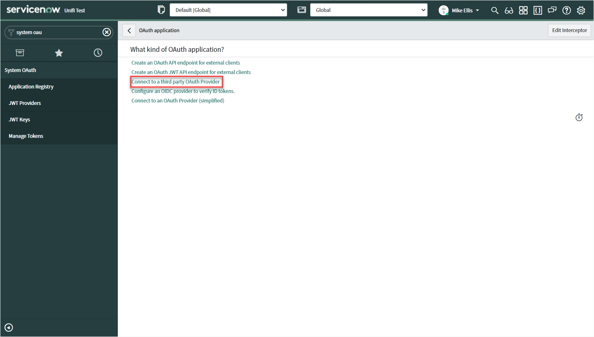Click the 'What kind of OAuth application?' heading
Viewport: 594px width, 337px height.
177,49
